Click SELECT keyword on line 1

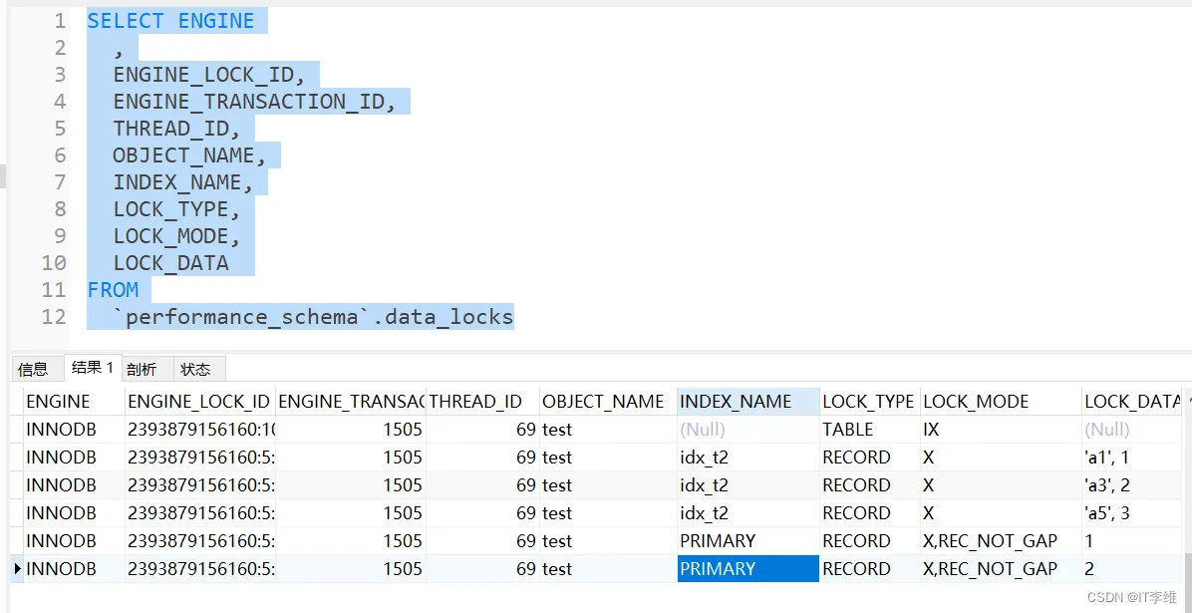127,21
